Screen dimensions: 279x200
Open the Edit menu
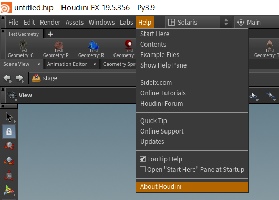29,23
